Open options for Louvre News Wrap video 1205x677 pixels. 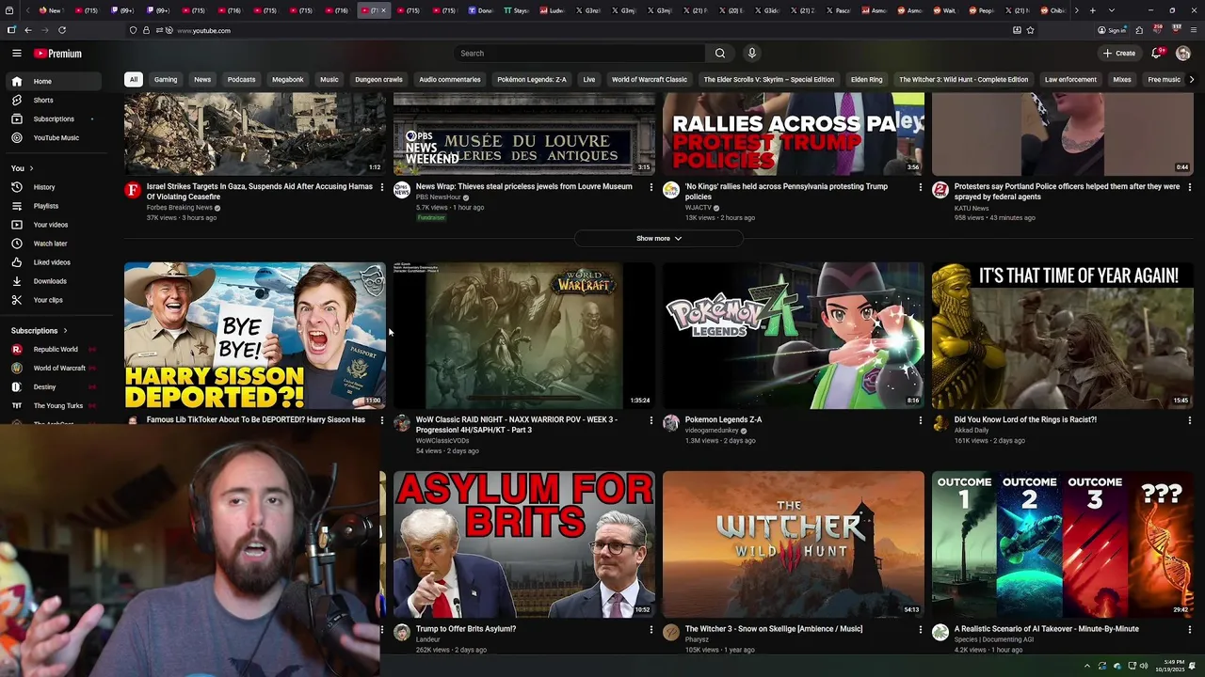[x=651, y=187]
